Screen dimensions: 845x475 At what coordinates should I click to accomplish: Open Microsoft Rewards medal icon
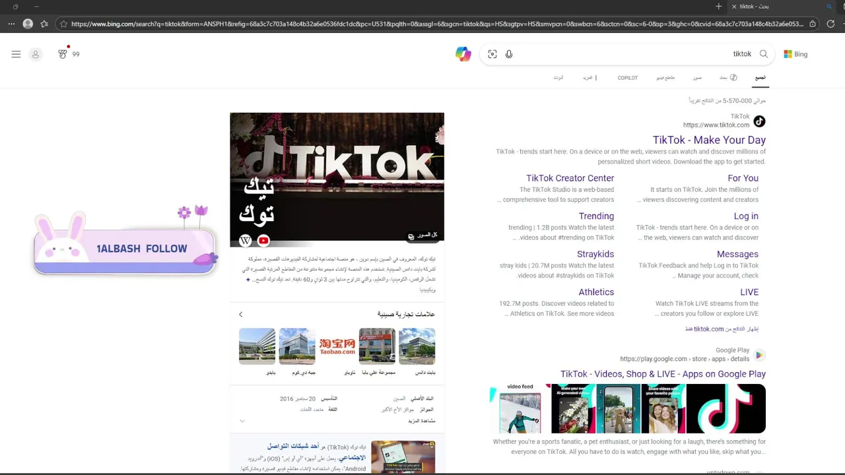click(x=63, y=54)
